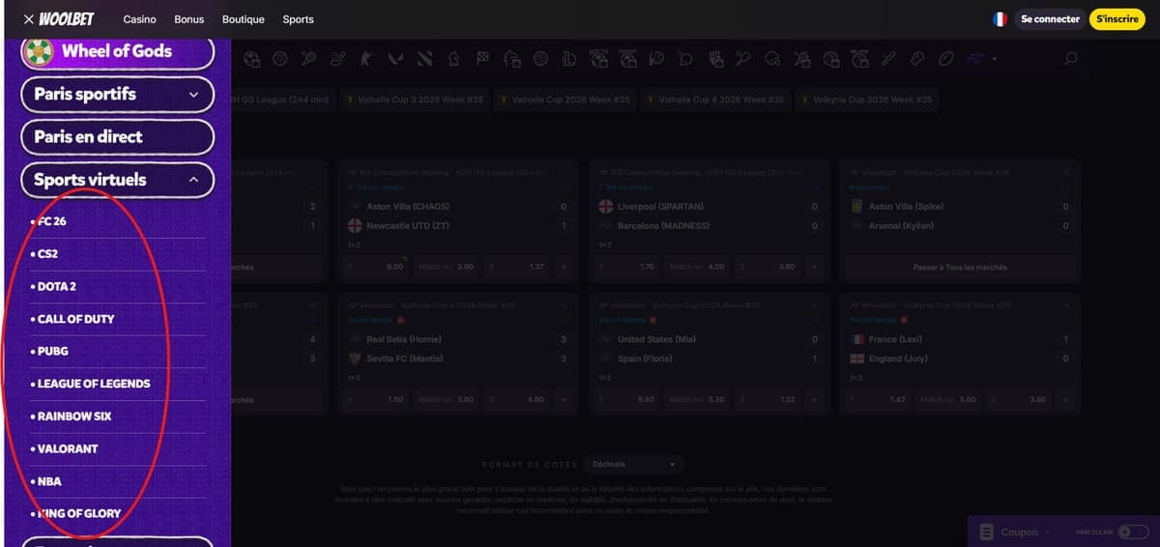Image resolution: width=1160 pixels, height=547 pixels.
Task: Click the WOOLBET logo
Action: click(x=66, y=19)
